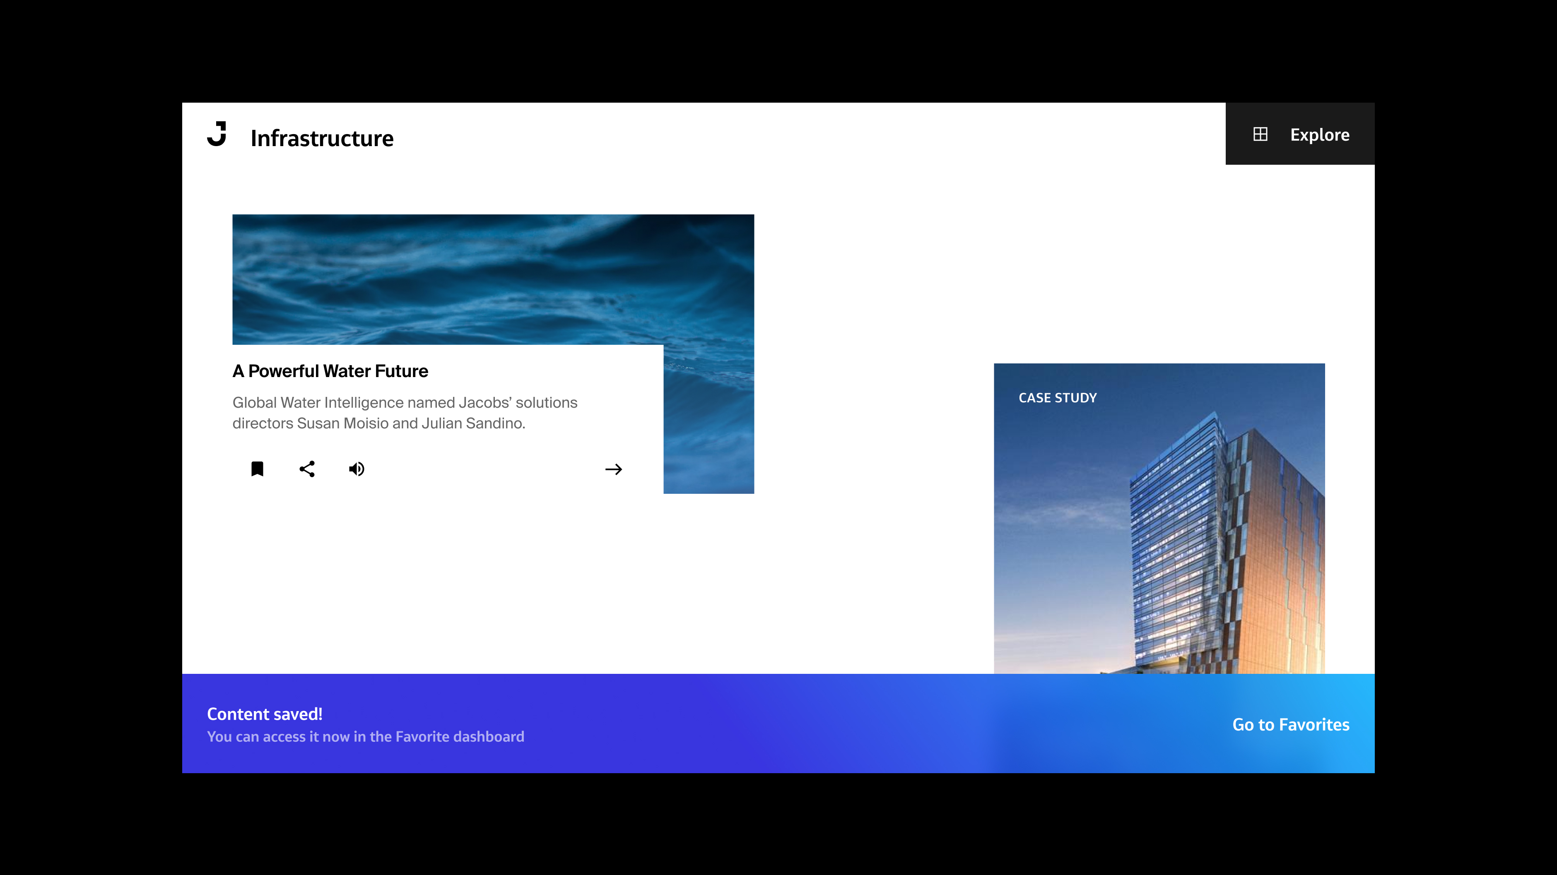Viewport: 1557px width, 875px height.
Task: Open the A Powerful Water Future headline
Action: [330, 371]
